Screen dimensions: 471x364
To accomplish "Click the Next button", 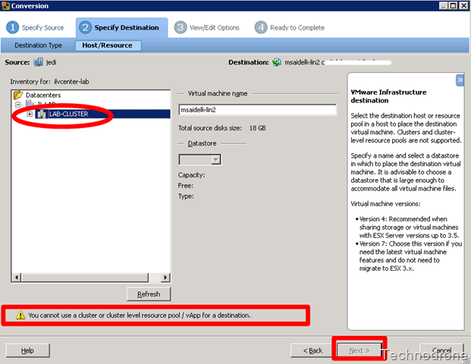I will pyautogui.click(x=360, y=350).
